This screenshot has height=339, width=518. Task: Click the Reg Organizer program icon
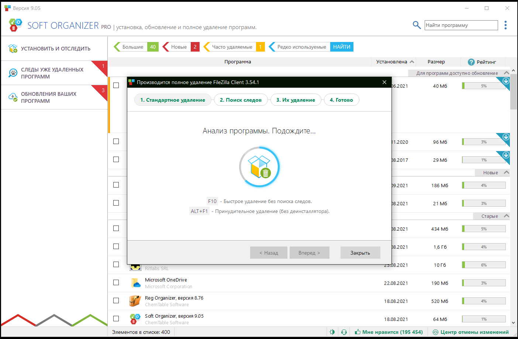(135, 301)
